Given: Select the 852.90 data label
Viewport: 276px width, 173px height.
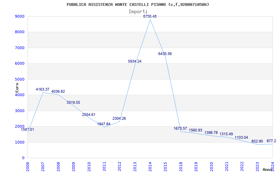Looking at the screenshot, I should click(257, 142).
